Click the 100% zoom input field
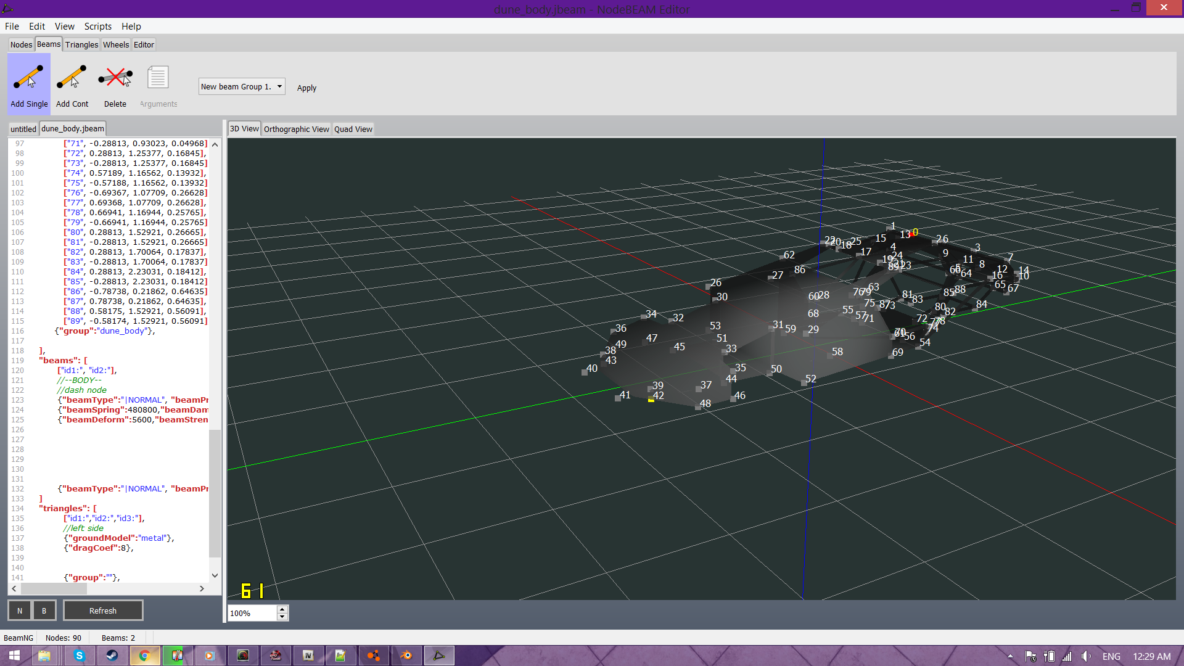 point(252,613)
